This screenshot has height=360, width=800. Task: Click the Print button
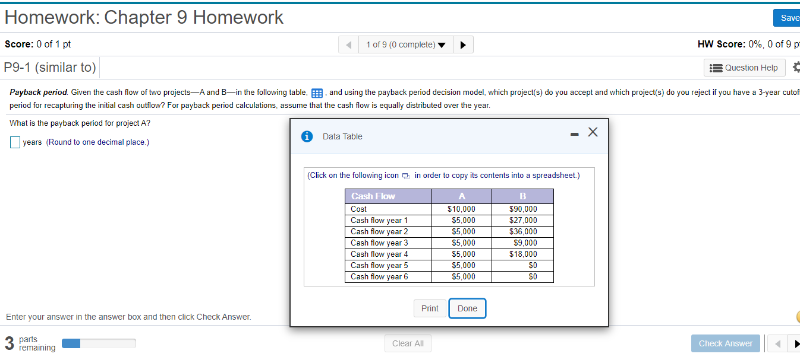pyautogui.click(x=430, y=308)
